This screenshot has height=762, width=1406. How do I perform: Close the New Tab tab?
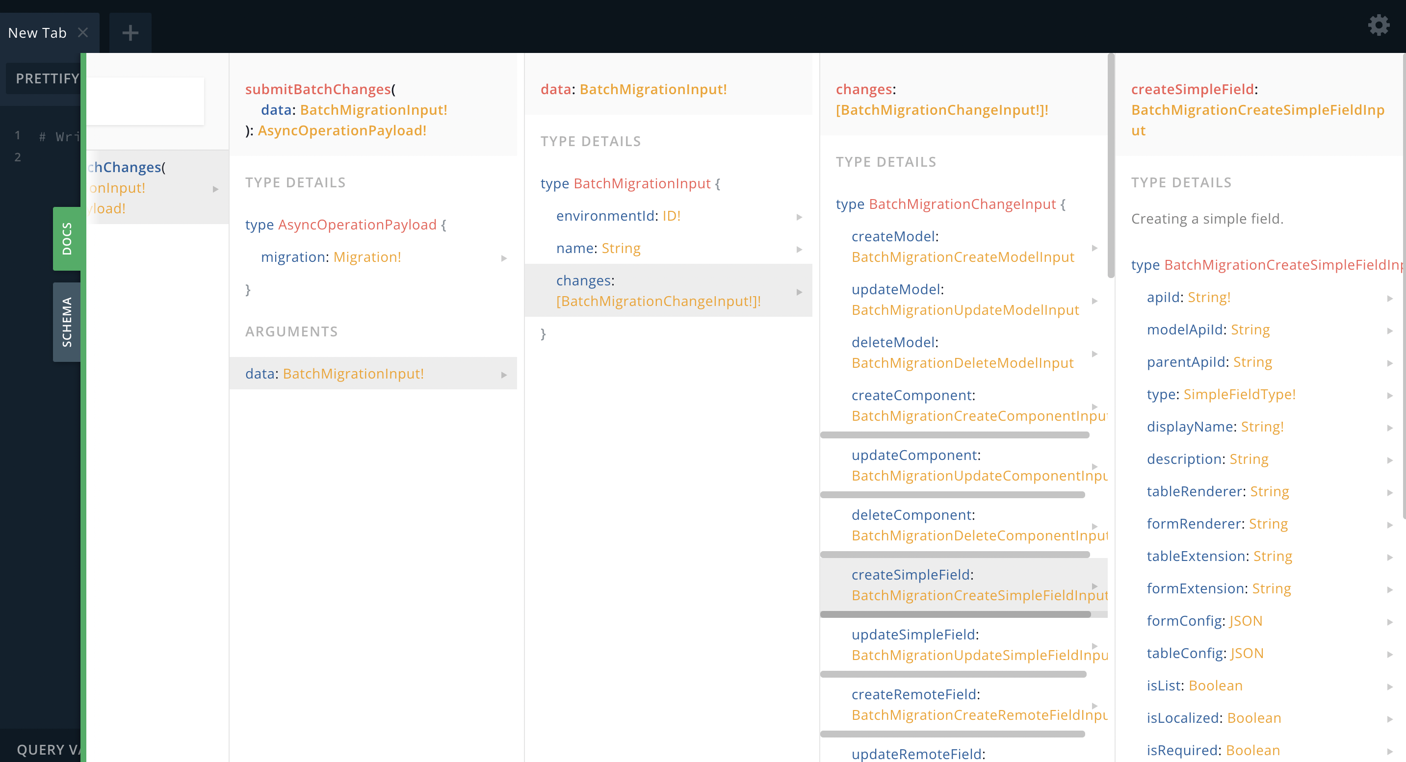(x=83, y=33)
